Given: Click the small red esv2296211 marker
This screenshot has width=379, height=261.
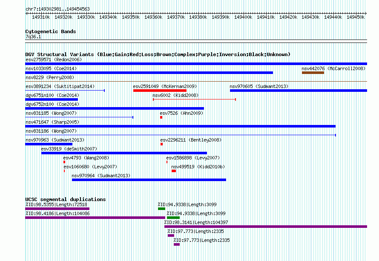Looking at the screenshot, I should pos(161,144).
